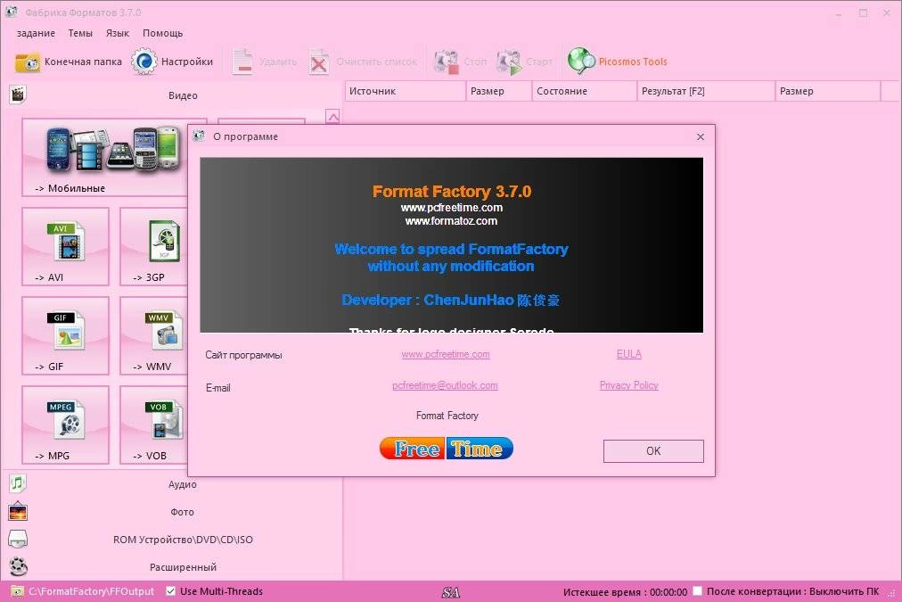Toggle the Use Multi-Threads checkbox

pos(170,591)
